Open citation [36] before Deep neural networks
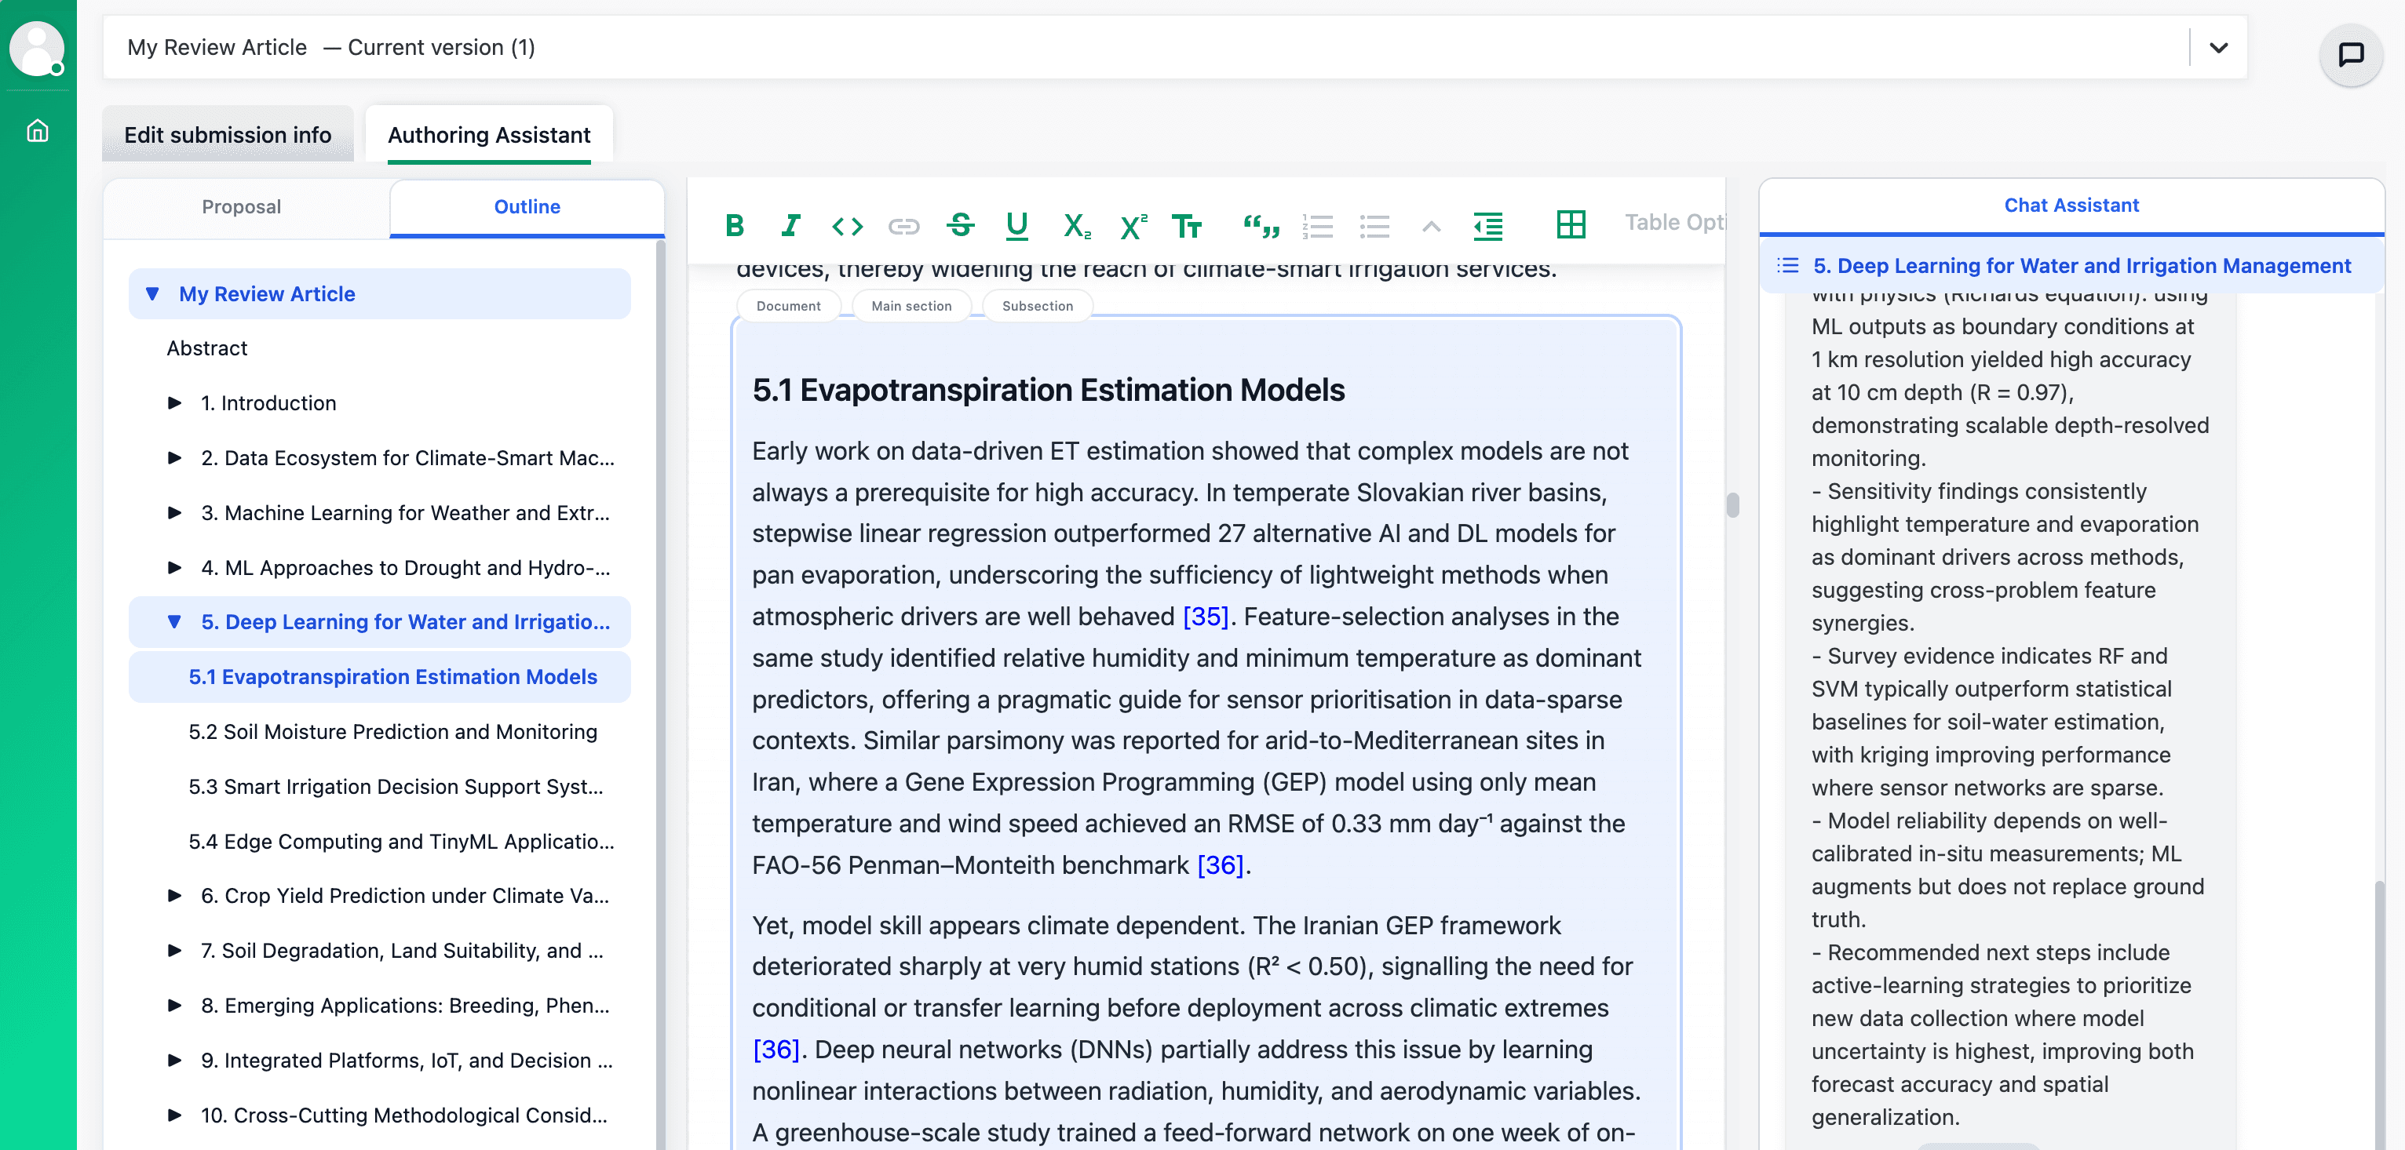The width and height of the screenshot is (2405, 1150). point(776,1050)
